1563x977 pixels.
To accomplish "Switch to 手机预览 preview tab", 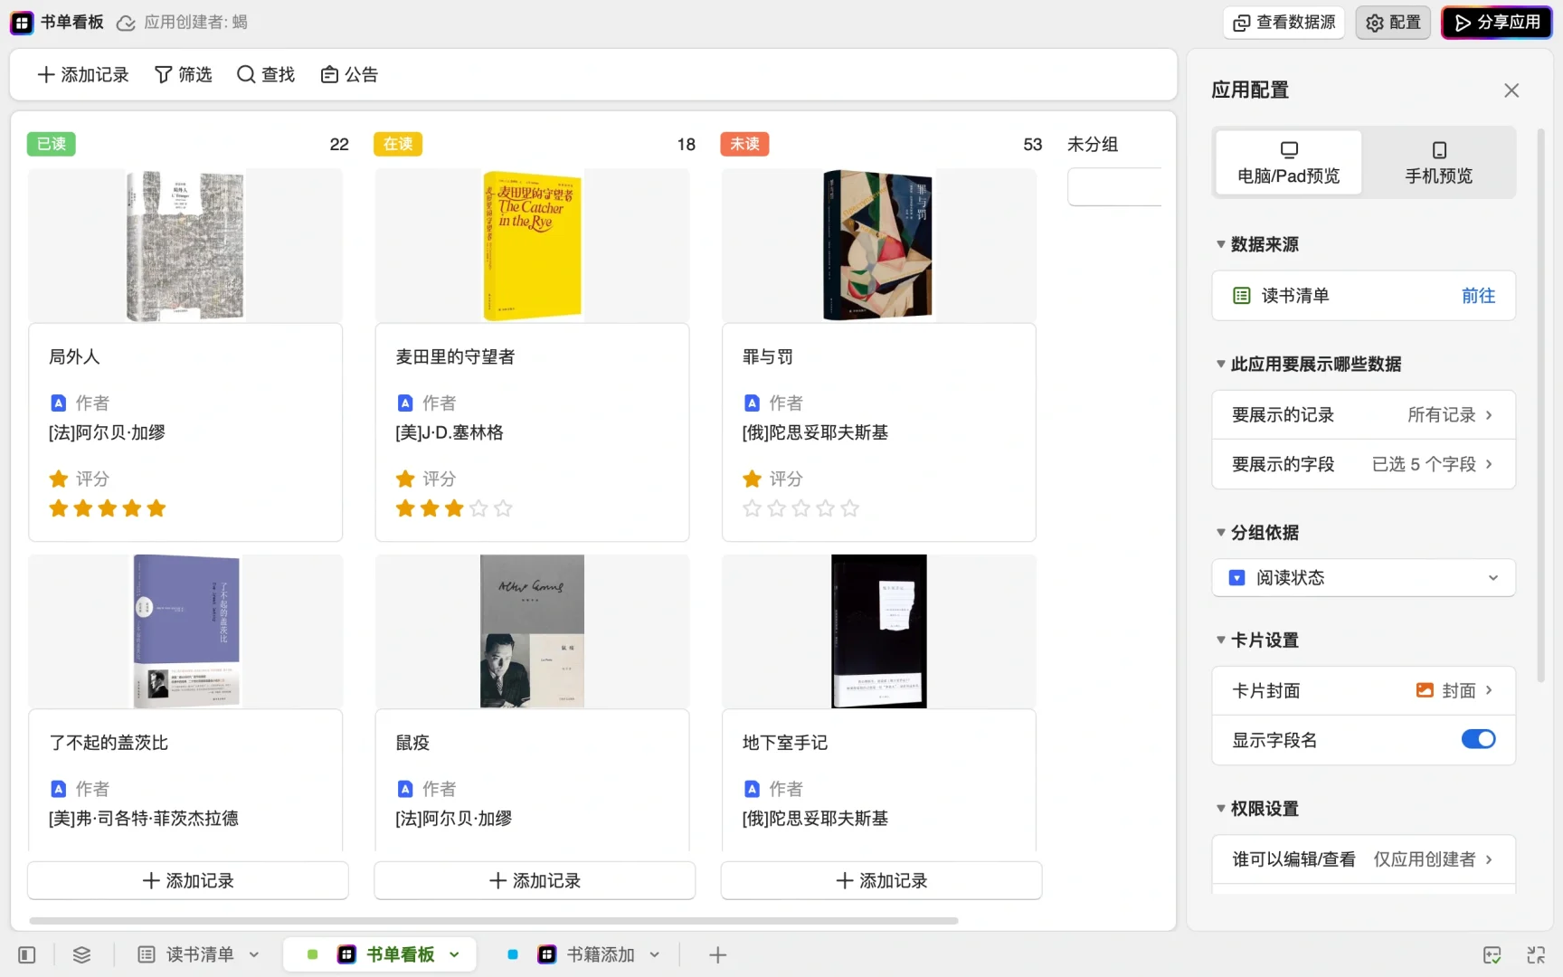I will click(x=1438, y=162).
